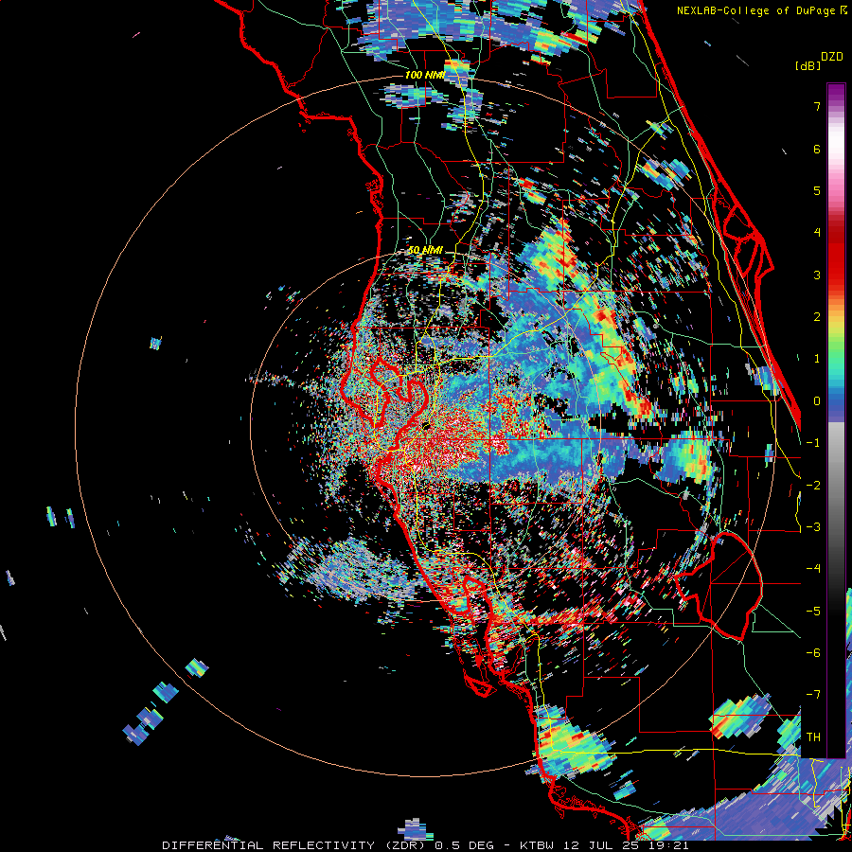Click the 1 value on the color scale
Image resolution: width=852 pixels, height=852 pixels.
817,359
